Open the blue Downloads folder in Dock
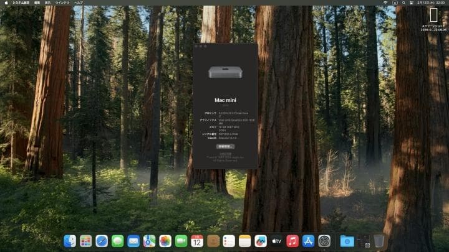The width and height of the screenshot is (449, 252). [347, 241]
